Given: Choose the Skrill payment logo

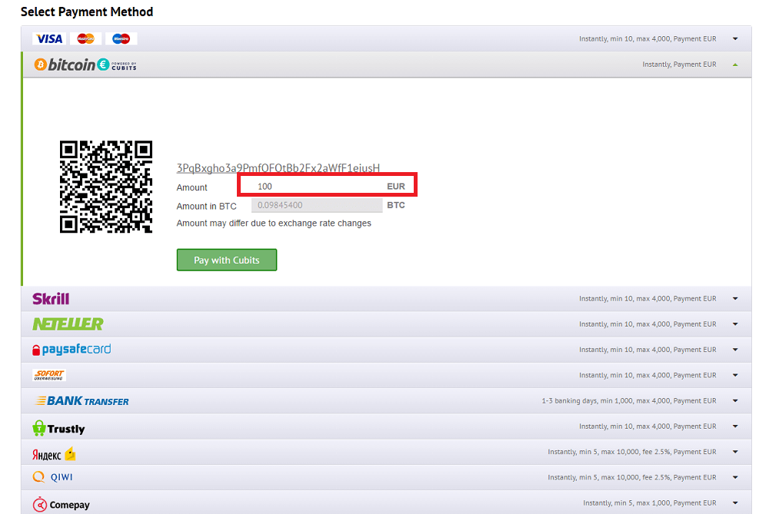Looking at the screenshot, I should [x=51, y=299].
